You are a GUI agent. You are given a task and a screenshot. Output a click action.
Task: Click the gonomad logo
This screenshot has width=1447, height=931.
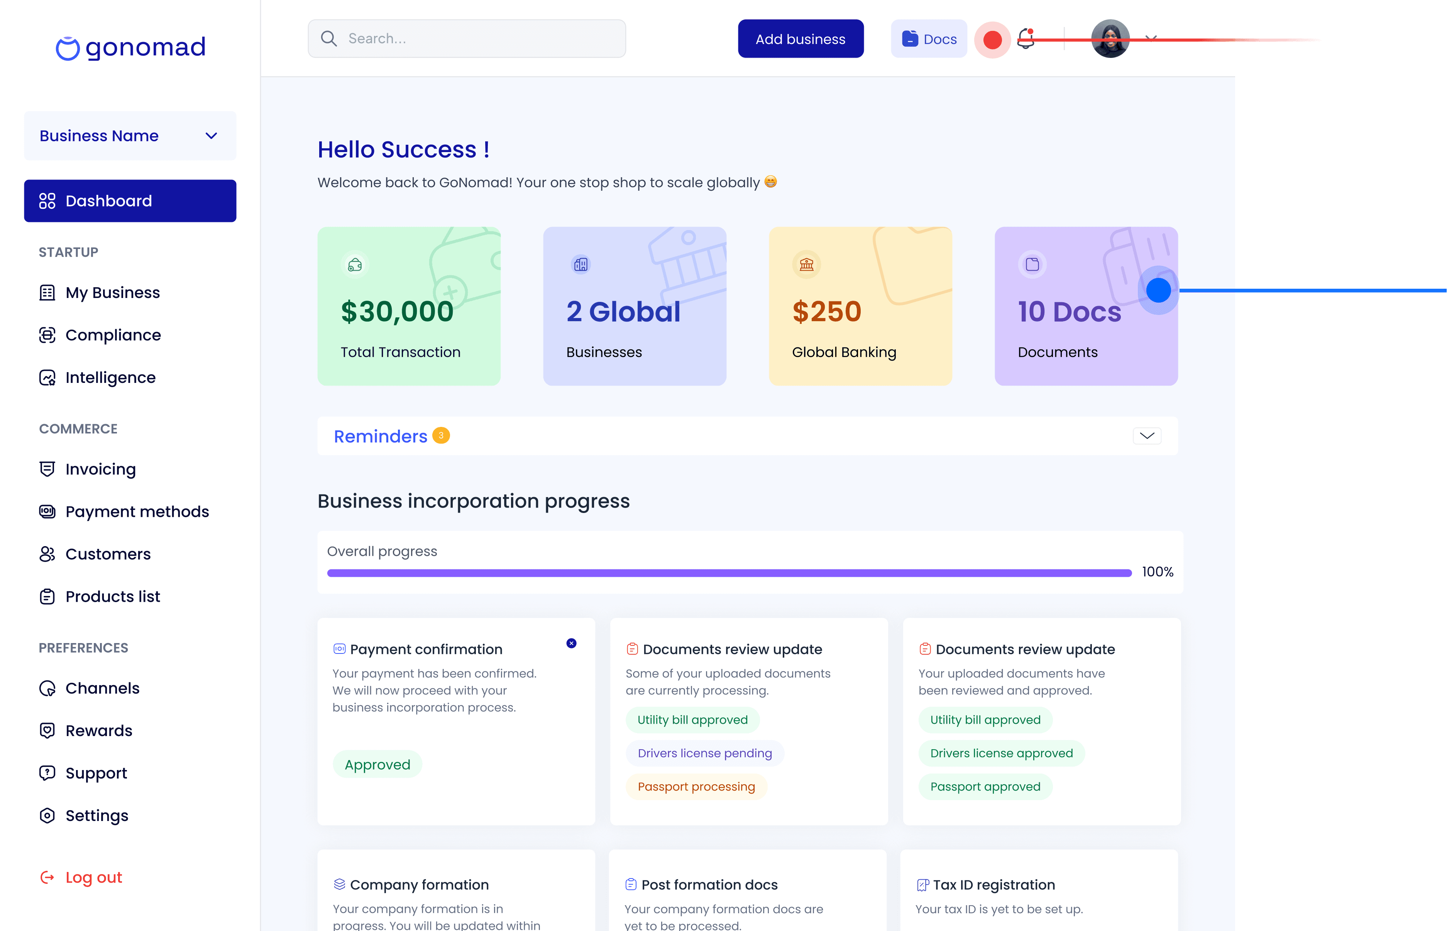pos(130,47)
